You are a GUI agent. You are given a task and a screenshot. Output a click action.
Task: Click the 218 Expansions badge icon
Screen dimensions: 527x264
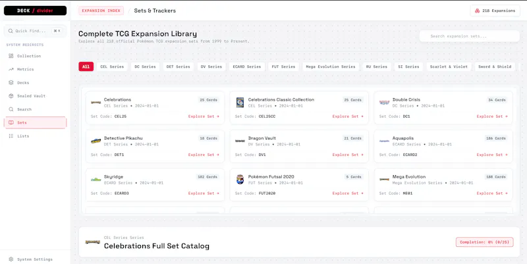pos(477,11)
